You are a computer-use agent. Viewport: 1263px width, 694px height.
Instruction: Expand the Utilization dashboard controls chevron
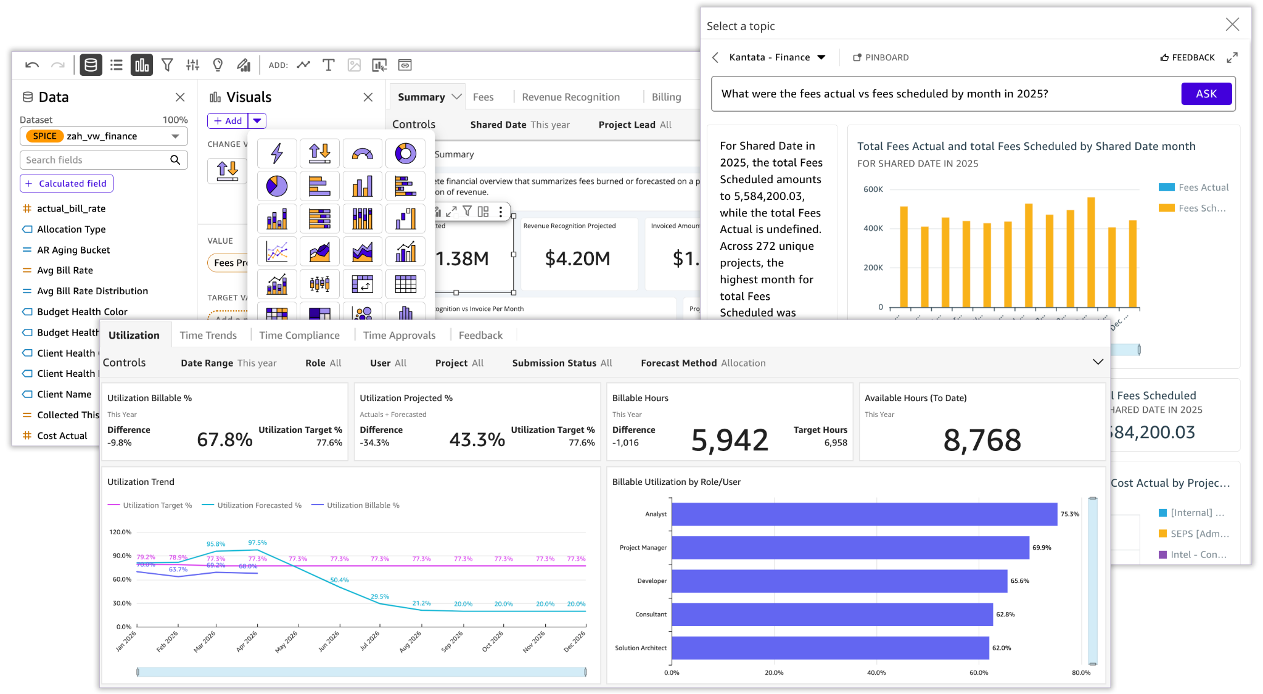pos(1098,362)
